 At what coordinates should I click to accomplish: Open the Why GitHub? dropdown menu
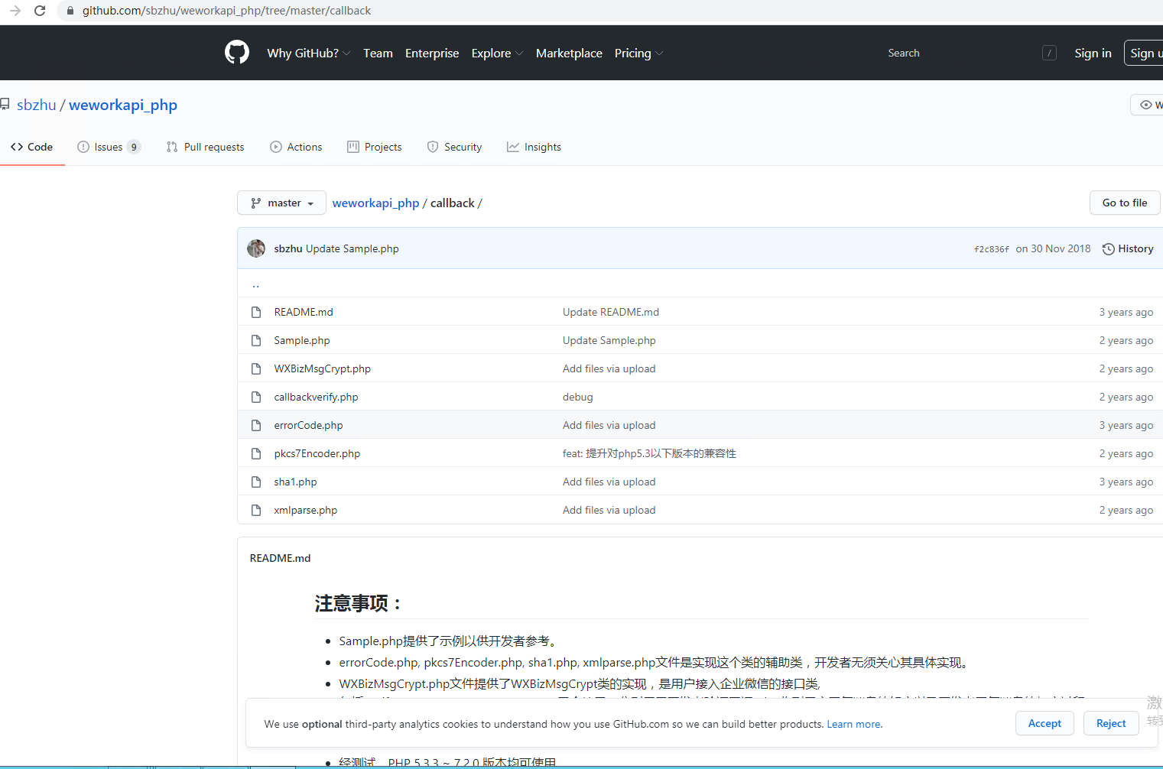point(308,53)
